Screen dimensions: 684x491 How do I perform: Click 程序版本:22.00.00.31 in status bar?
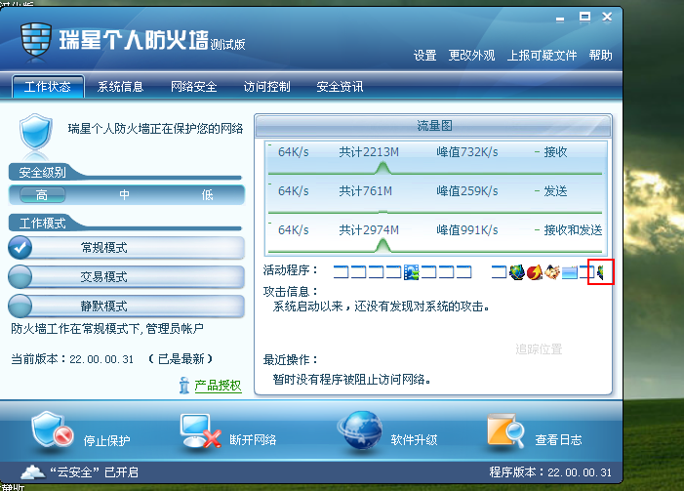[550, 472]
